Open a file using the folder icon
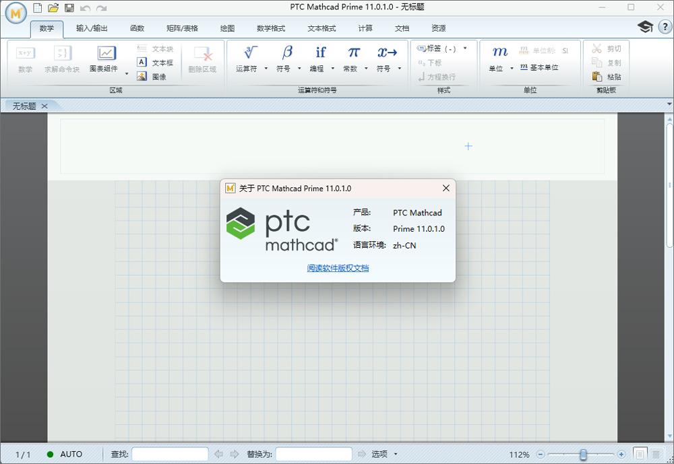Image resolution: width=674 pixels, height=464 pixels. 53,7
